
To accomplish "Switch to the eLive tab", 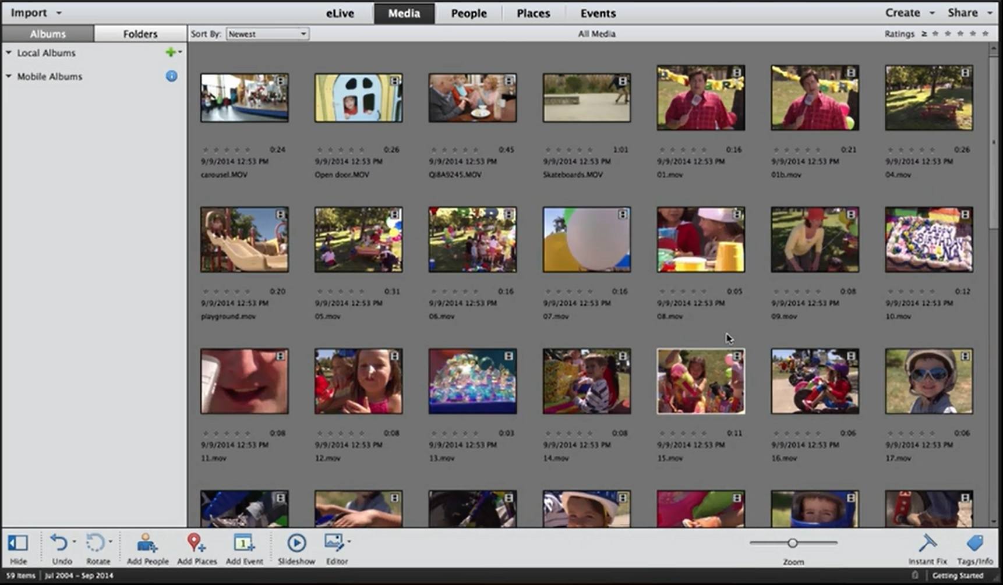I will 340,13.
